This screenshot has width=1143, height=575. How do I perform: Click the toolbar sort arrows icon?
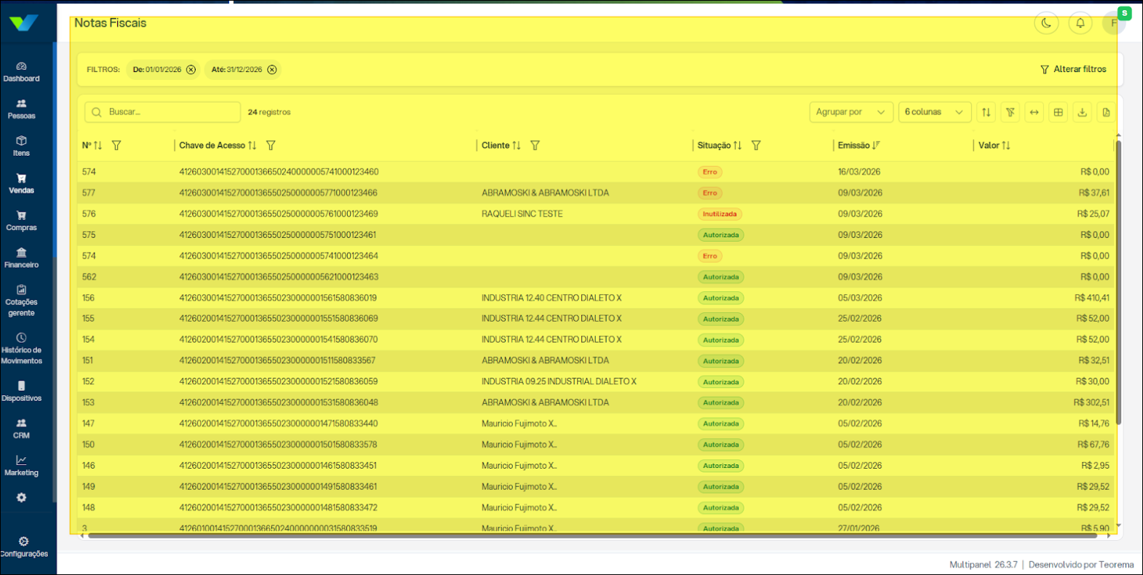click(x=986, y=112)
